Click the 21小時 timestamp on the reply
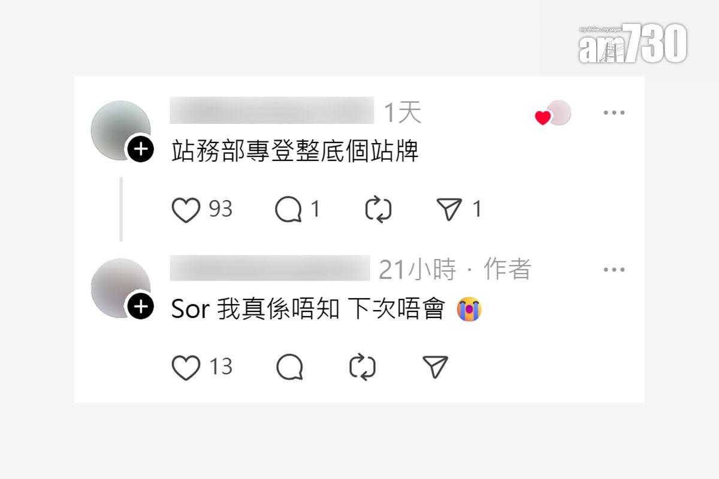 (417, 270)
